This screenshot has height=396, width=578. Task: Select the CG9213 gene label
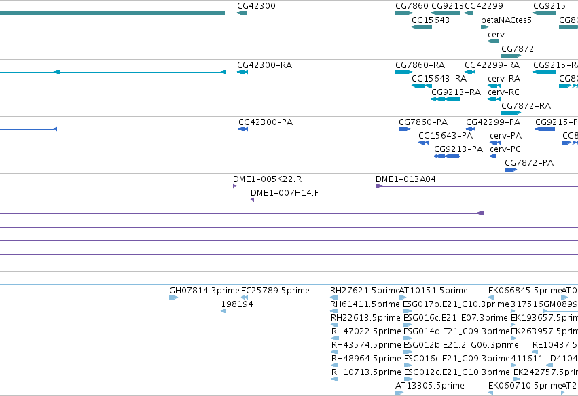coord(448,6)
